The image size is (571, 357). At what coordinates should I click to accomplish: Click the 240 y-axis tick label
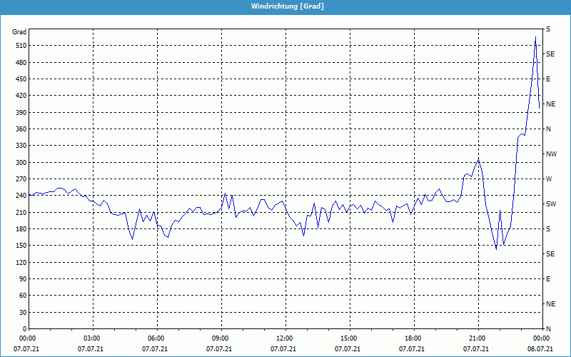click(x=19, y=196)
